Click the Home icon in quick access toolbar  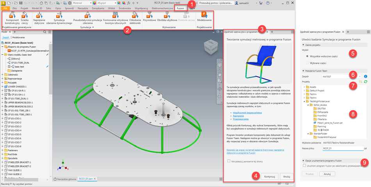point(41,3)
